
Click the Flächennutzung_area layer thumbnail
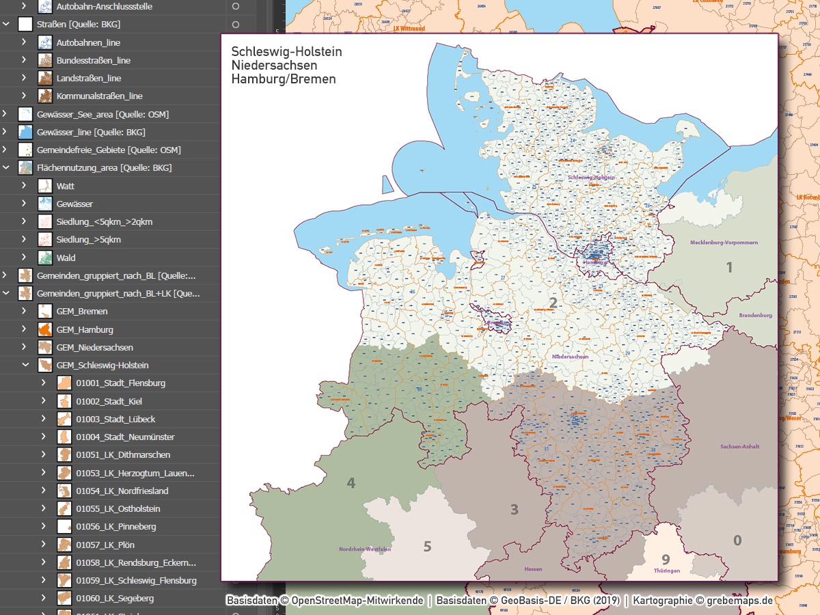(x=25, y=167)
